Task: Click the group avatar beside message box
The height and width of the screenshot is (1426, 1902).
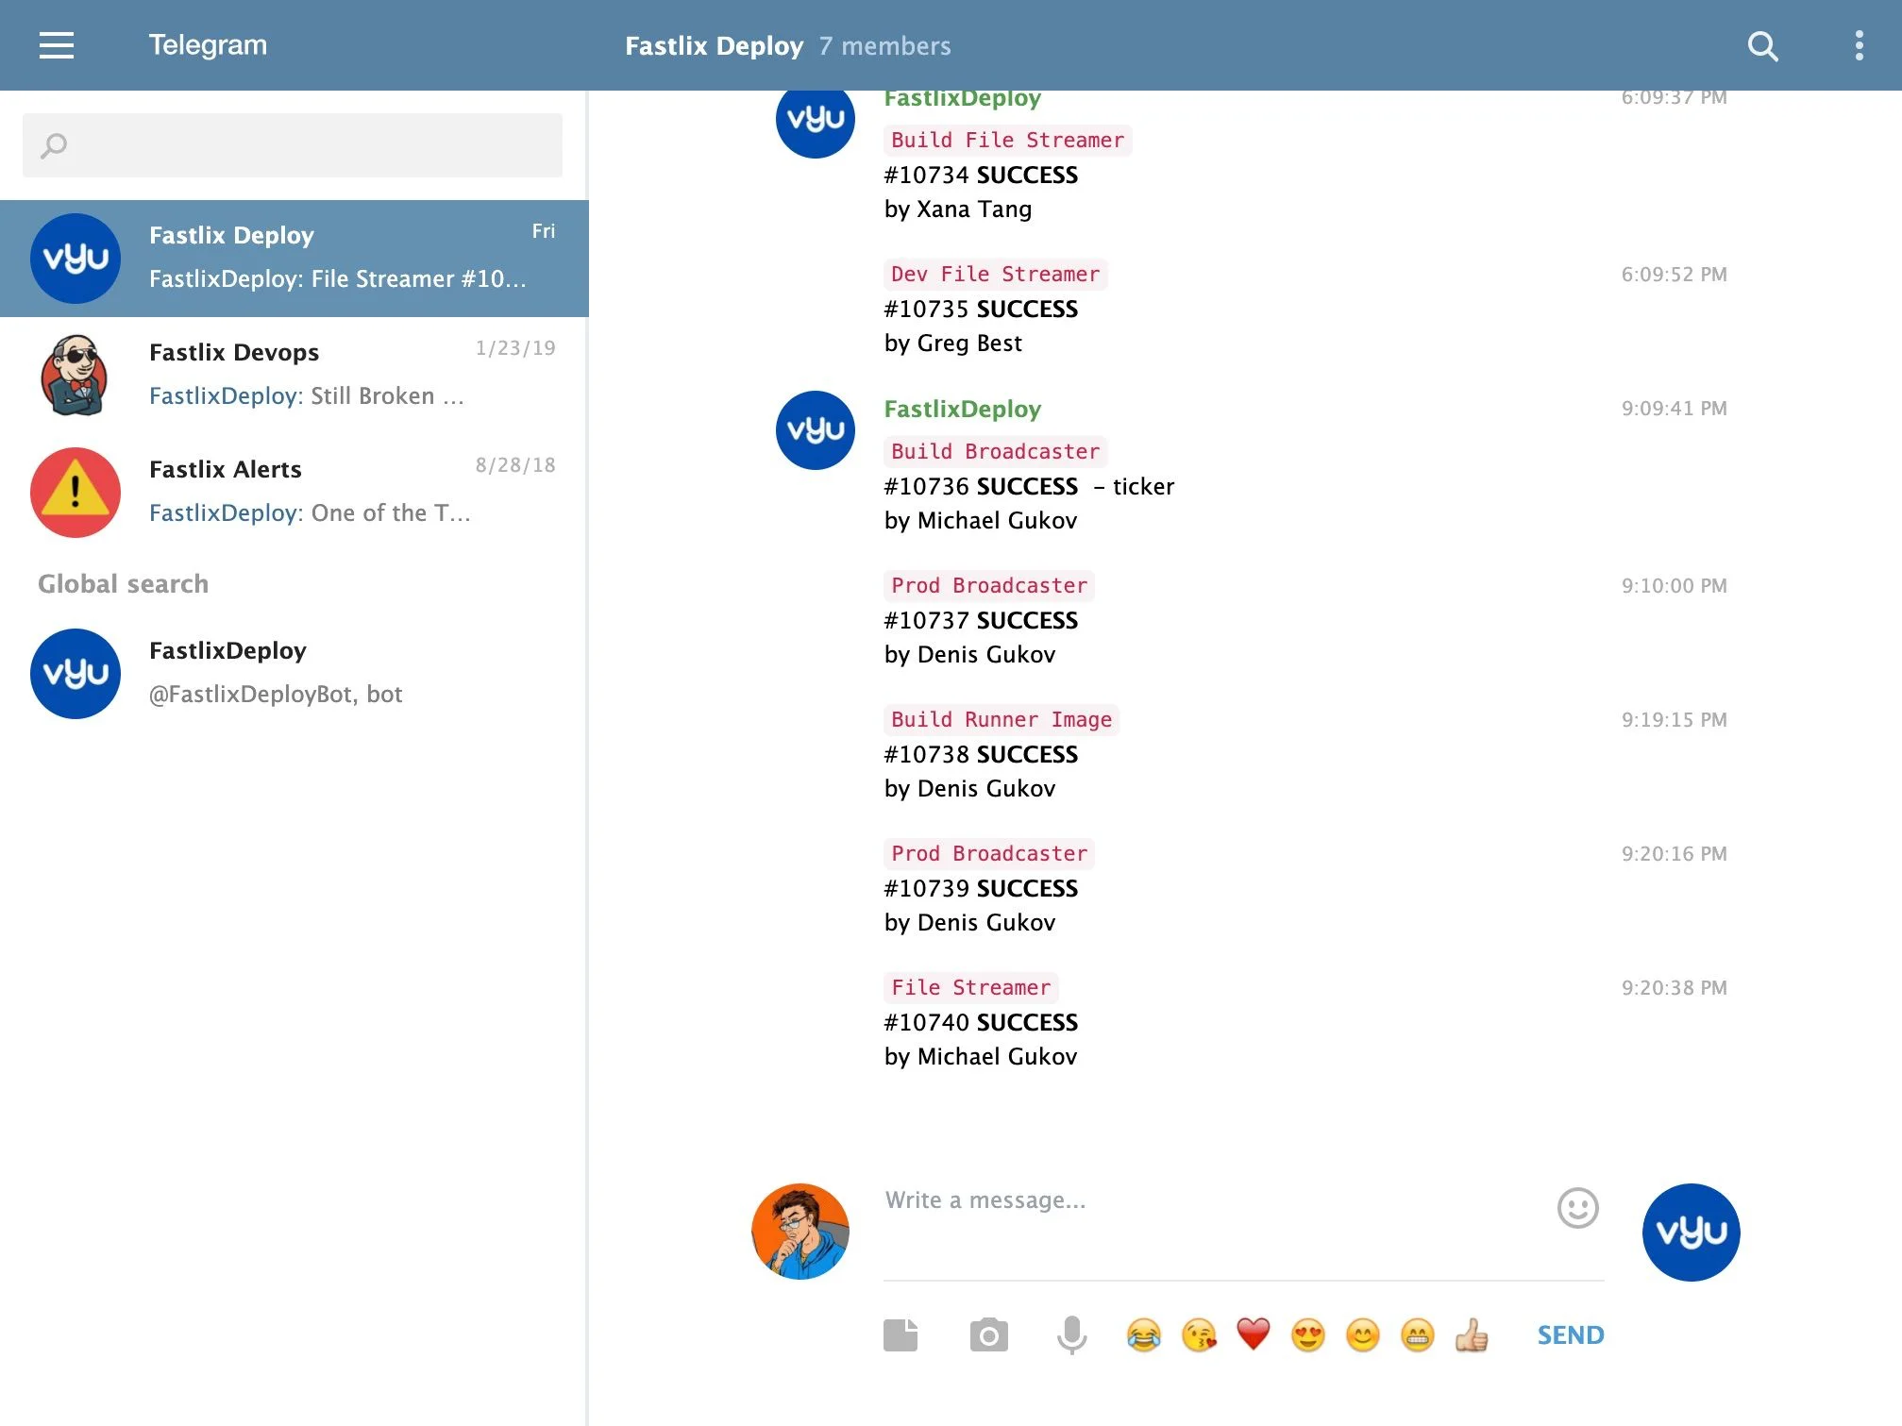Action: [x=1691, y=1232]
